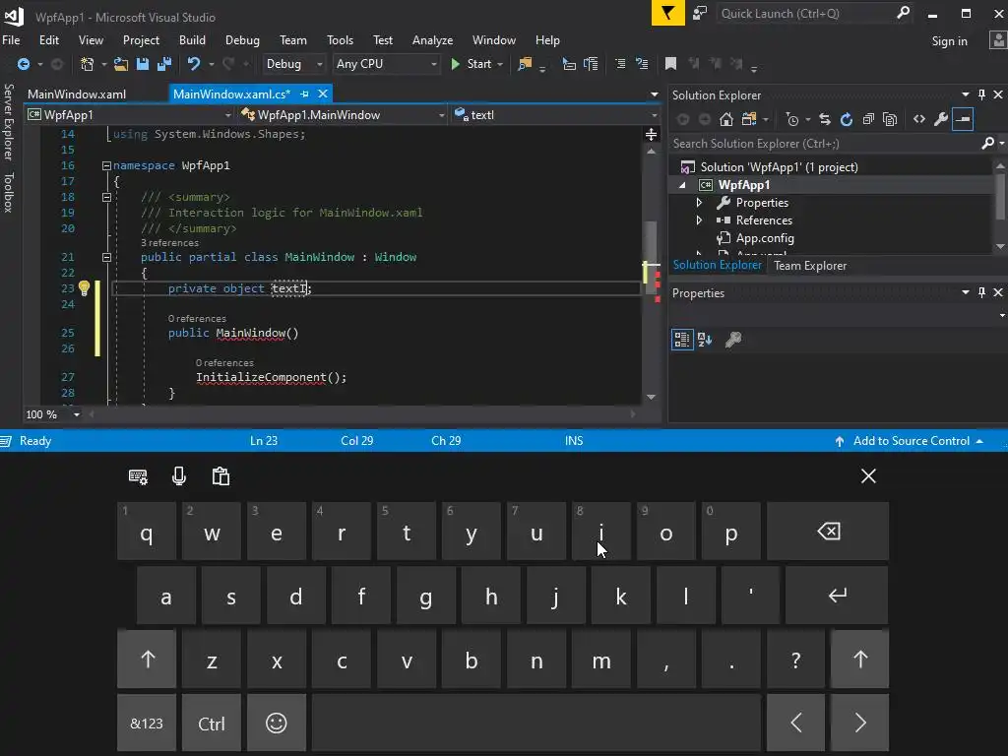Expand the References node in Solution Explorer

coord(700,220)
